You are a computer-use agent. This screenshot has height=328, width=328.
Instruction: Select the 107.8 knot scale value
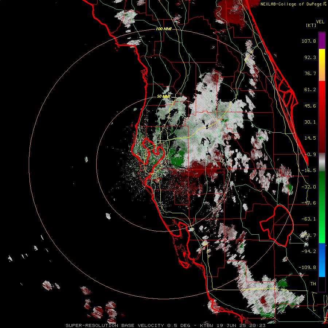click(x=309, y=41)
